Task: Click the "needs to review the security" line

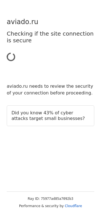Action: click(61, 86)
